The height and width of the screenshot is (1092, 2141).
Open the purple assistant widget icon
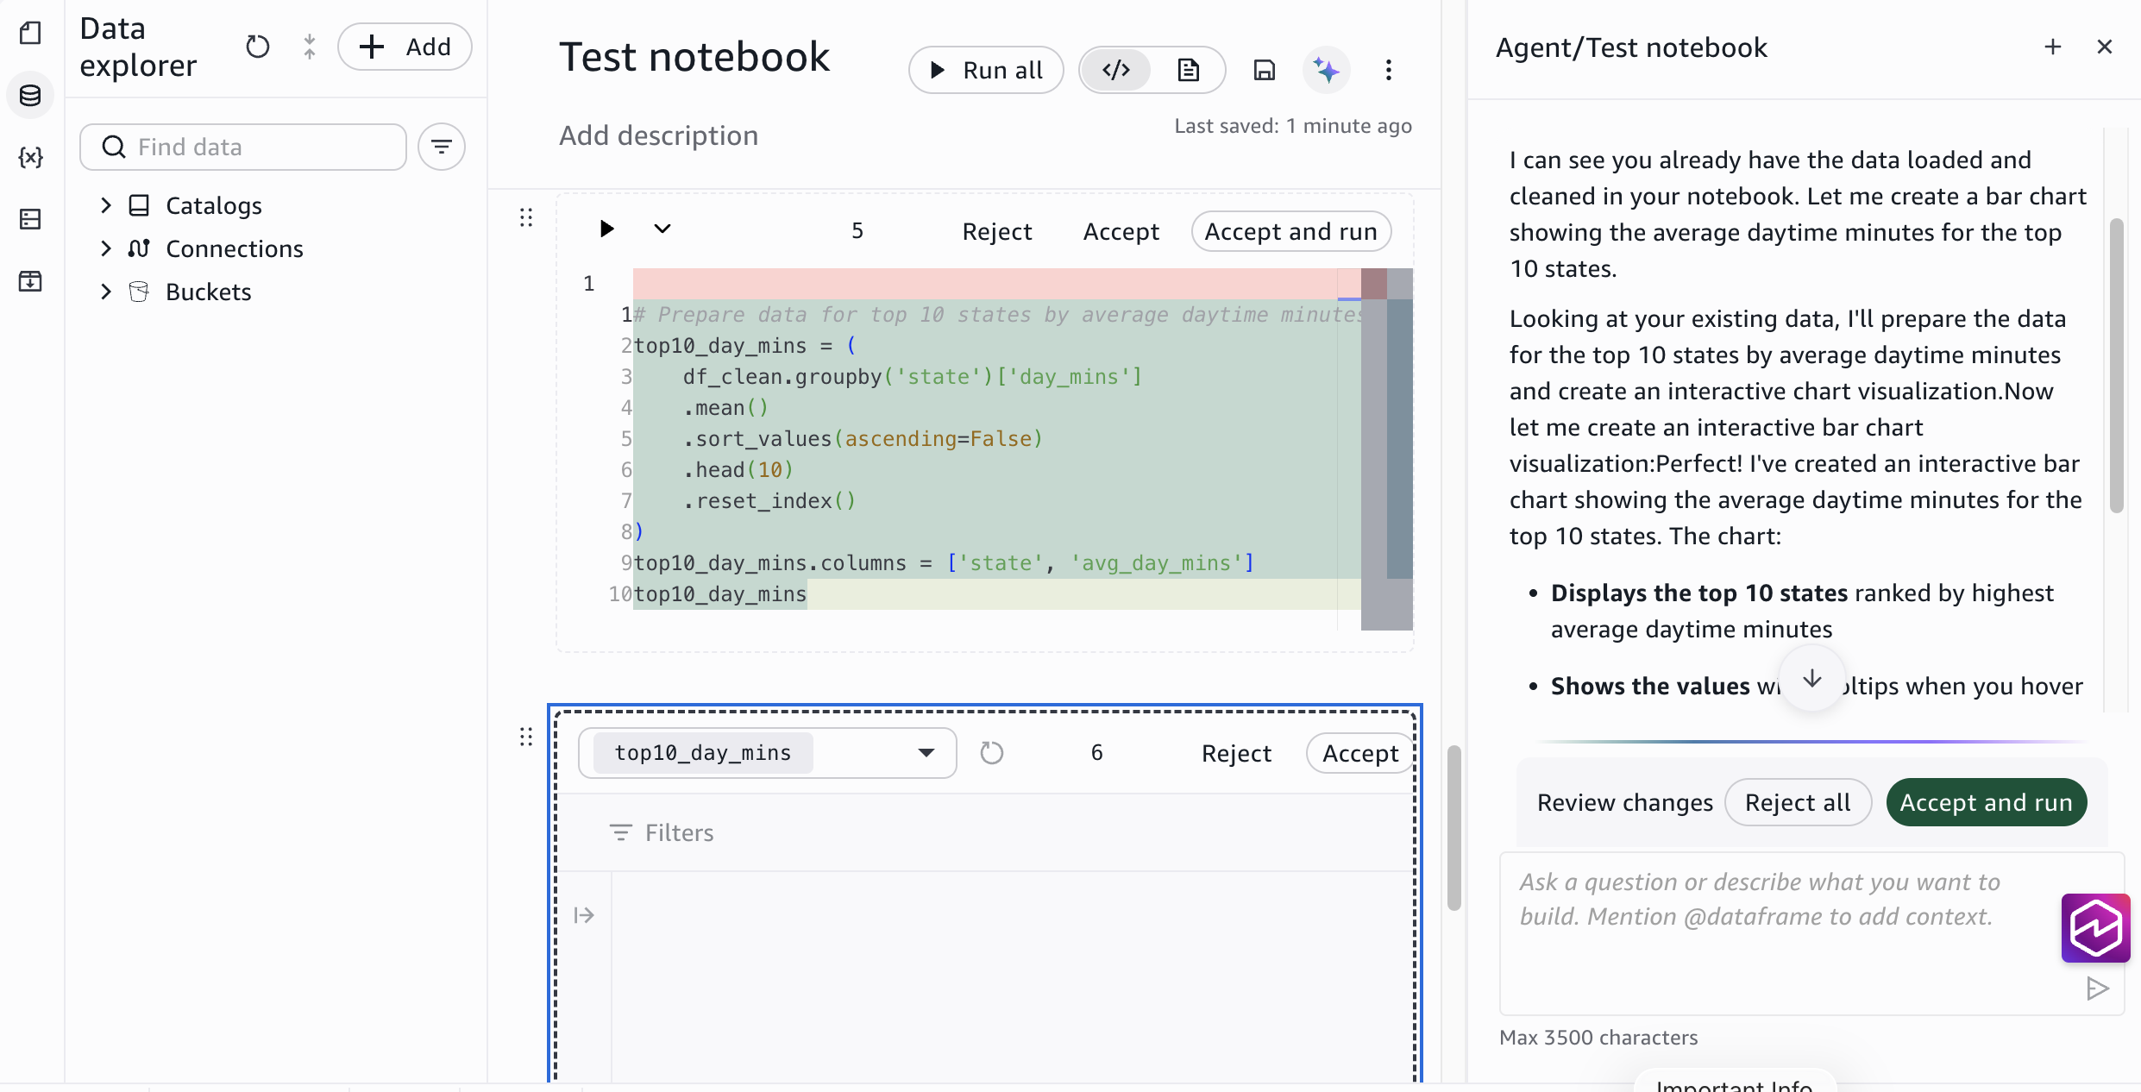pyautogui.click(x=2096, y=928)
